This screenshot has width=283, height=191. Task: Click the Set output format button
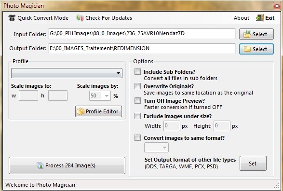click(253, 164)
